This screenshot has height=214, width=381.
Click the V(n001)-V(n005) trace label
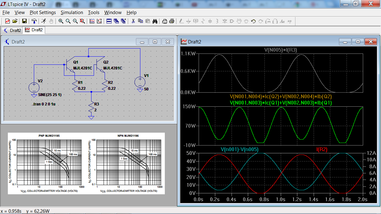click(x=239, y=150)
